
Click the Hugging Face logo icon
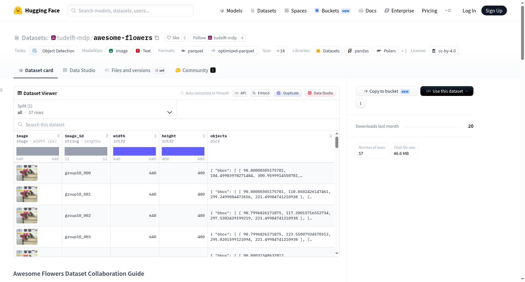(x=18, y=10)
